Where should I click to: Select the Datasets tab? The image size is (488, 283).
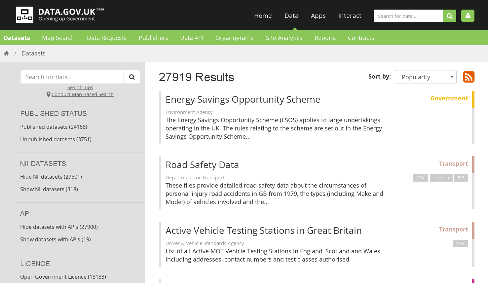[x=17, y=38]
